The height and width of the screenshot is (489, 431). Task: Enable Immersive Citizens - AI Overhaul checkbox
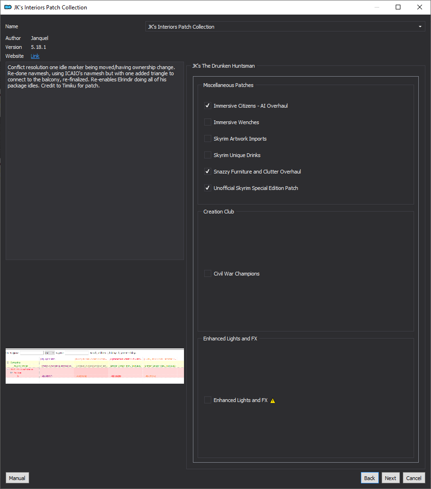point(208,106)
